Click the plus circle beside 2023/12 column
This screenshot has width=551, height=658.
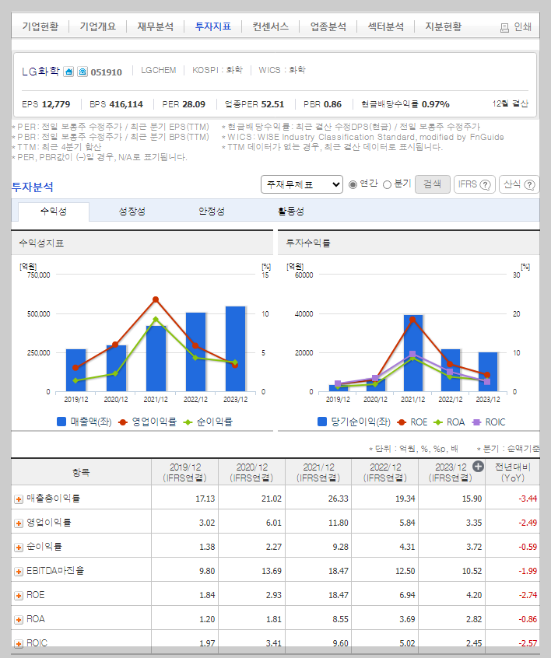click(478, 466)
